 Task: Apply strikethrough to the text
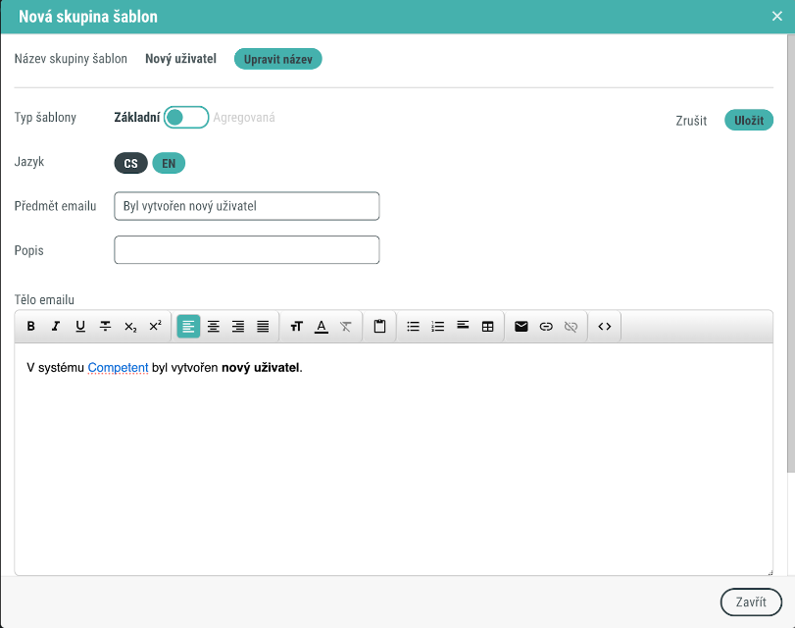(x=105, y=327)
